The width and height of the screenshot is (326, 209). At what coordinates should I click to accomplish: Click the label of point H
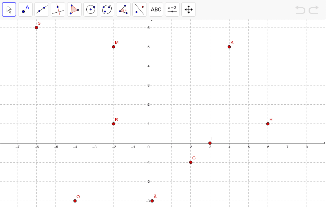pyautogui.click(x=271, y=120)
